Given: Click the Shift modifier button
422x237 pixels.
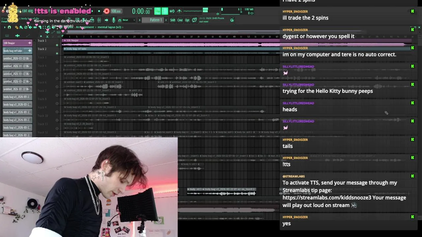Looking at the screenshot, I should [173, 20].
